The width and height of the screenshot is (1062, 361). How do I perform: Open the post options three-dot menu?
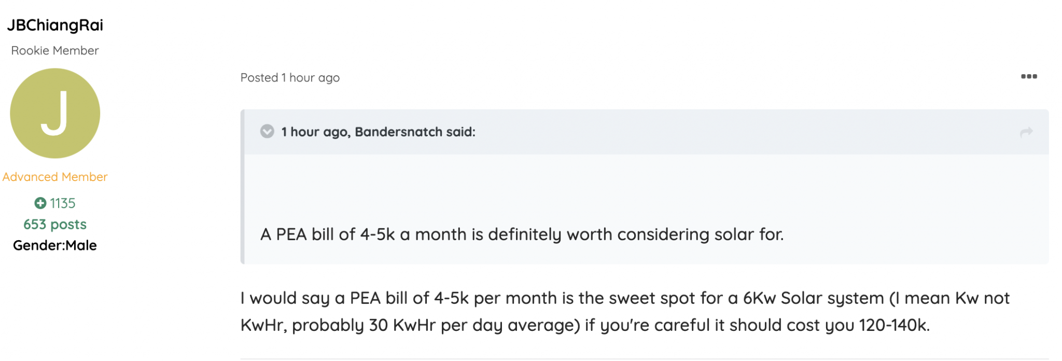[1029, 77]
